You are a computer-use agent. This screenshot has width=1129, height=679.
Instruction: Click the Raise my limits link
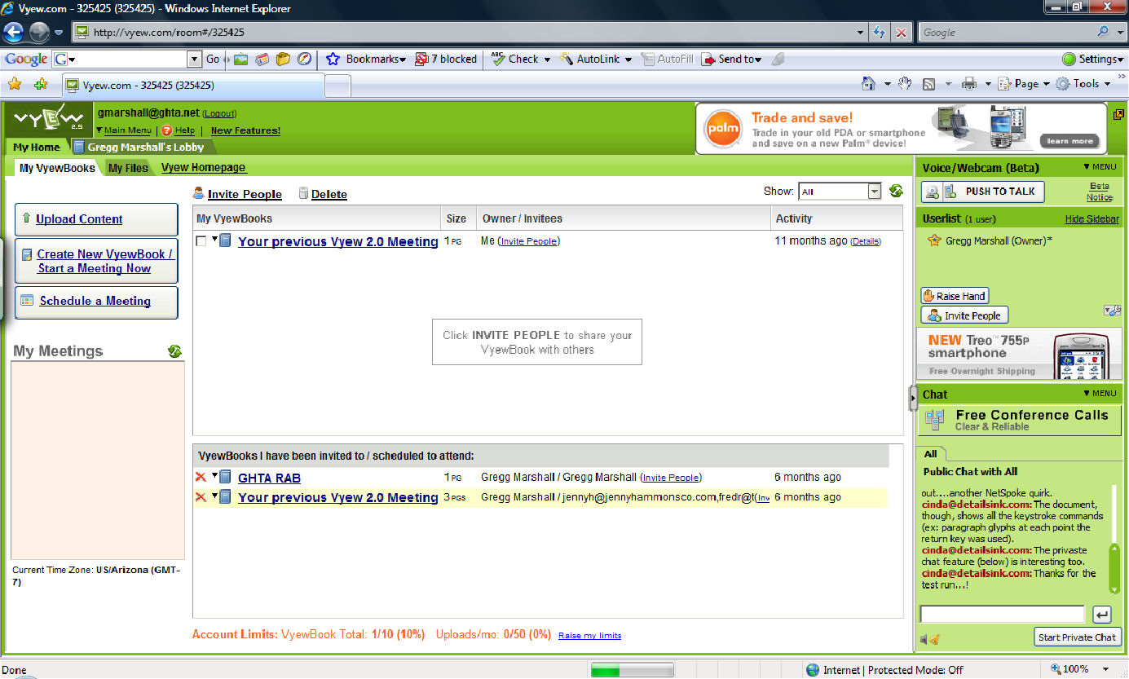point(589,635)
